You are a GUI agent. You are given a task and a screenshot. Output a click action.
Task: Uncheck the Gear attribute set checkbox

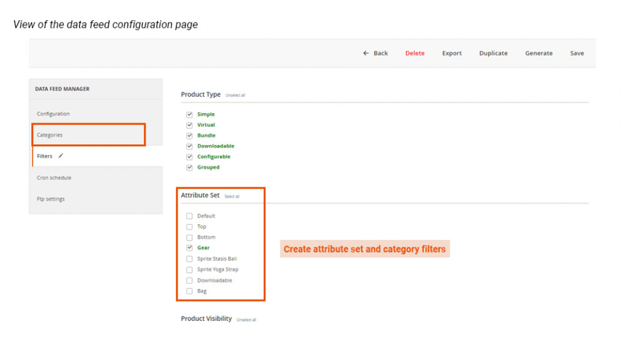pos(190,248)
